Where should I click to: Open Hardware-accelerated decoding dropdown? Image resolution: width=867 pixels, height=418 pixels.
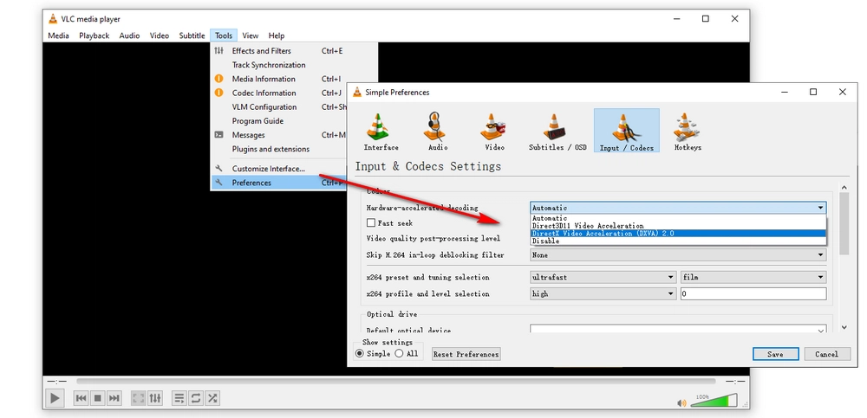coord(678,209)
